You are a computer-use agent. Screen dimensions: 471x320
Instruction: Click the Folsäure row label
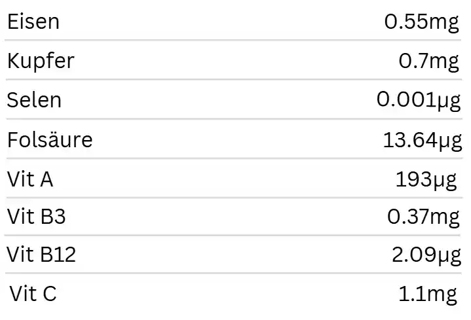click(x=50, y=139)
